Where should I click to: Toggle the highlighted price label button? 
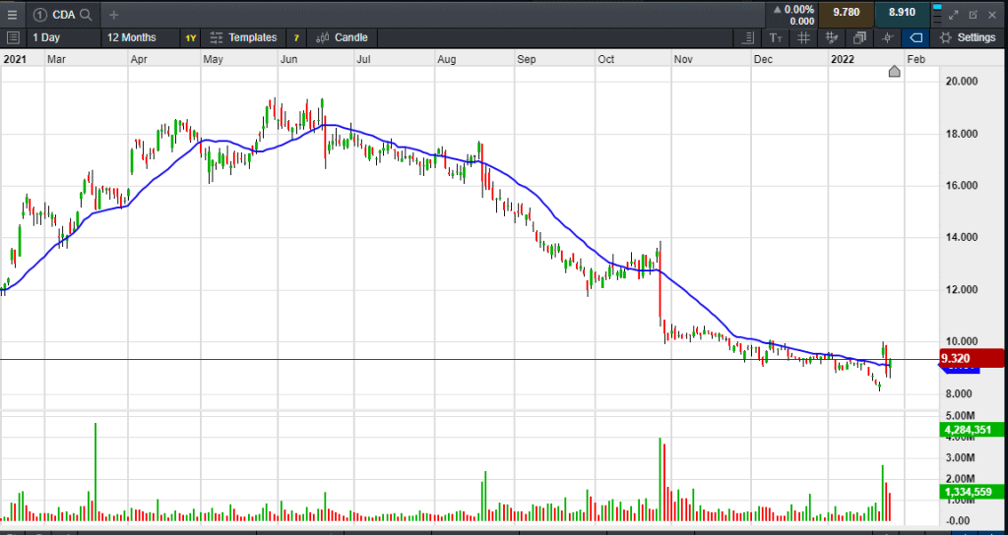tap(915, 37)
